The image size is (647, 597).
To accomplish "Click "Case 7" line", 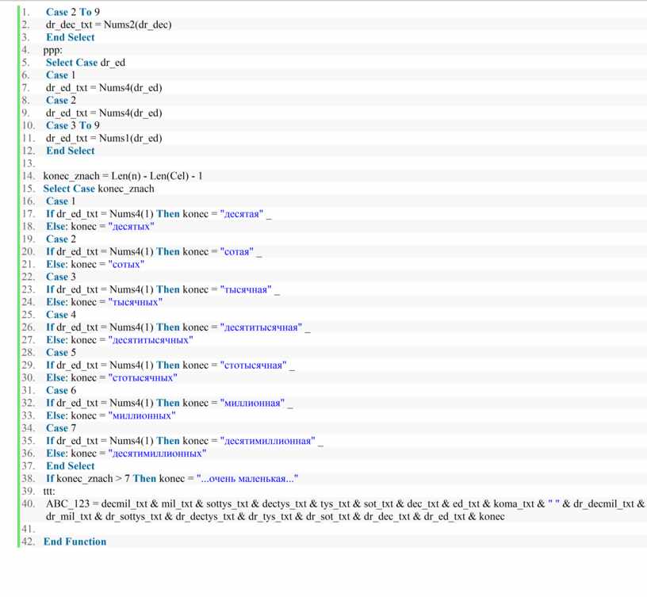I will click(61, 428).
